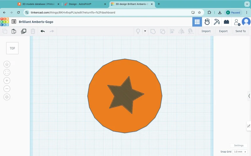Click the TOP view cube

tap(12, 48)
